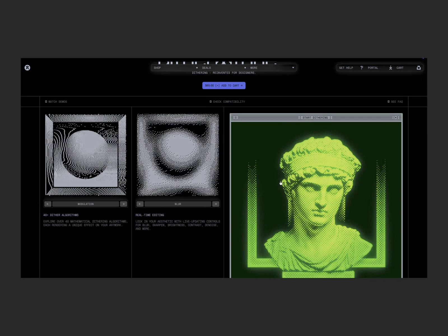
Task: Click the Portal person icon
Action: tap(391, 68)
